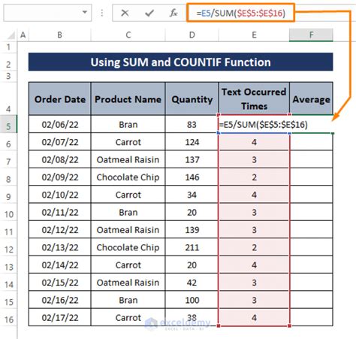This screenshot has width=356, height=339.
Task: Select quantity cell containing 211
Action: 192,247
